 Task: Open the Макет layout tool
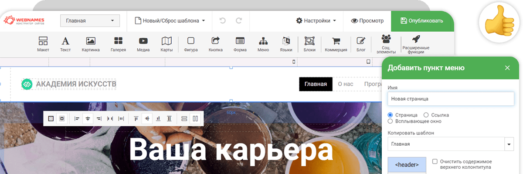43,44
